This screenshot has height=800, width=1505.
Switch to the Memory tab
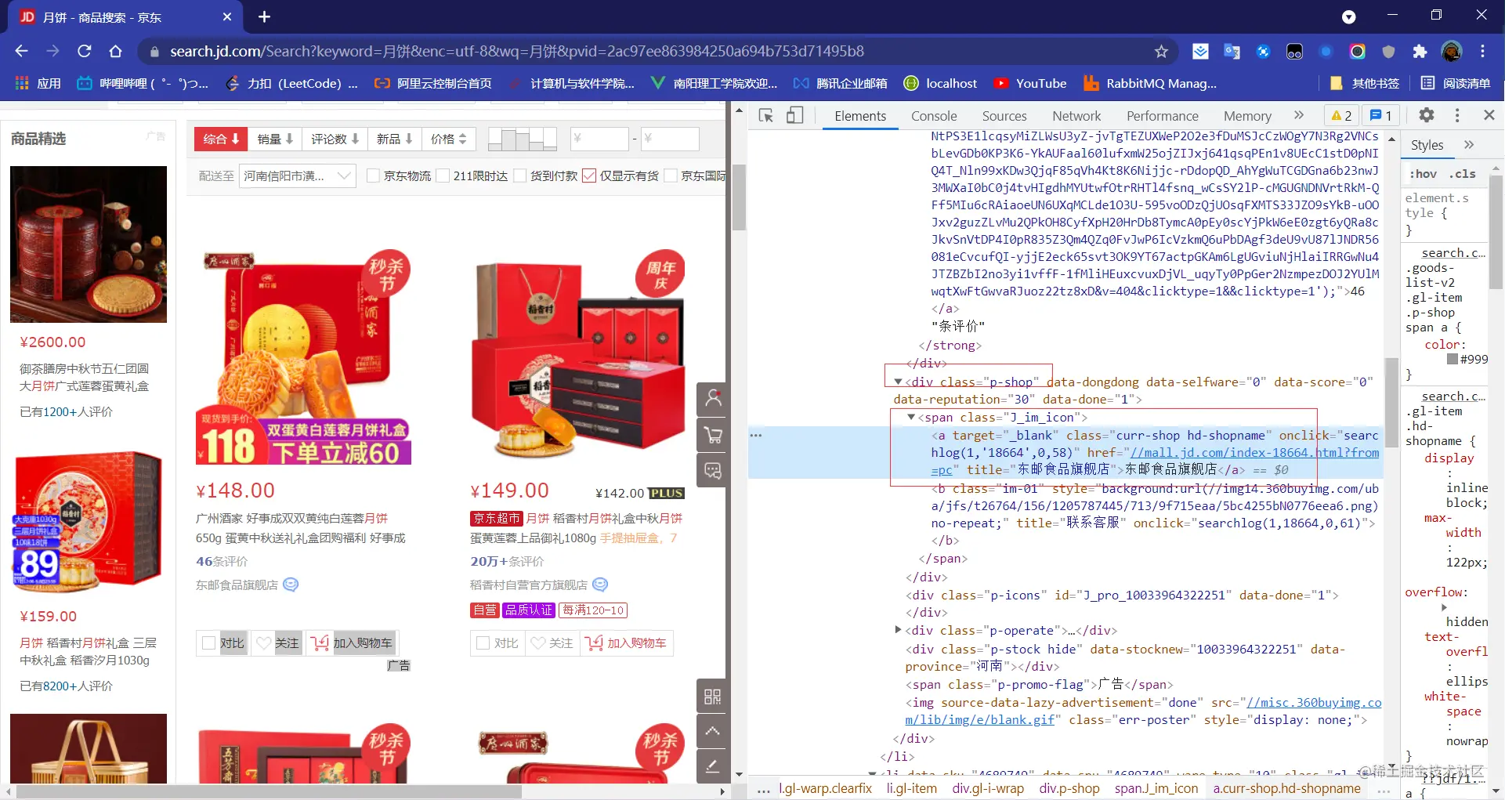(x=1247, y=116)
